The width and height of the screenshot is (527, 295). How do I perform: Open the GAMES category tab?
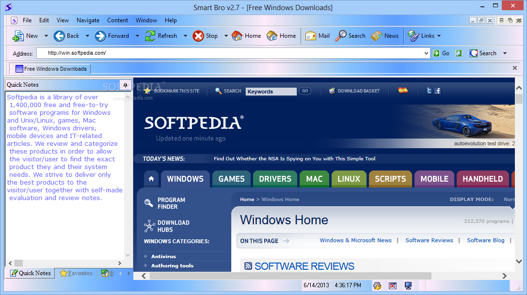[232, 179]
